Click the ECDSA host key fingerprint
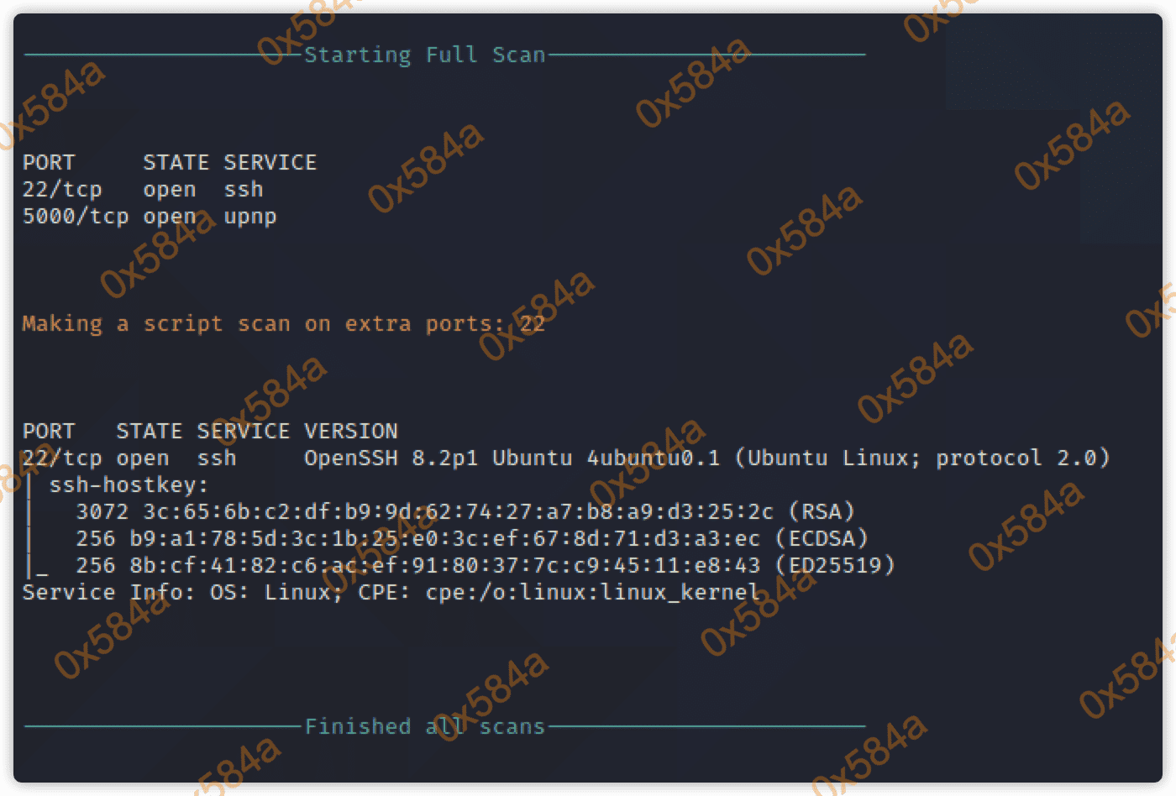 point(444,539)
